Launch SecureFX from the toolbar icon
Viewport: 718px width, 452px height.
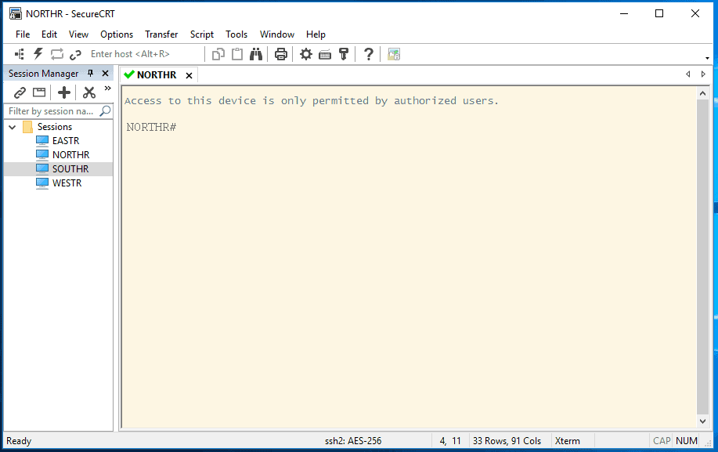tap(393, 54)
